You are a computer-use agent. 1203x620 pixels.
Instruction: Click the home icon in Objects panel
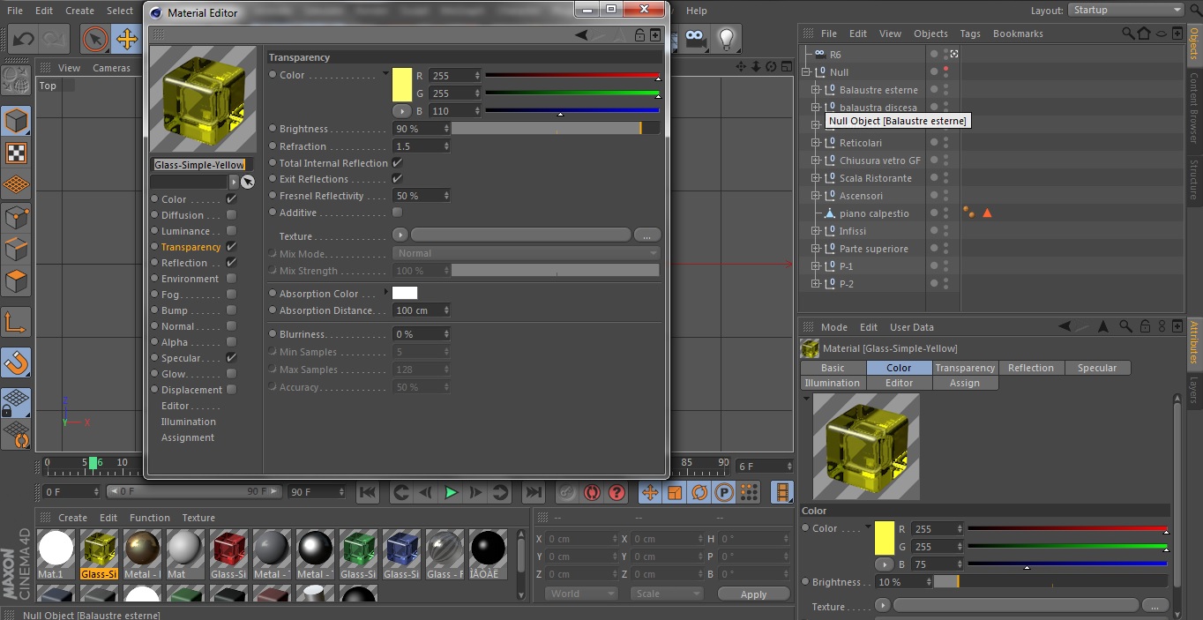point(1144,34)
